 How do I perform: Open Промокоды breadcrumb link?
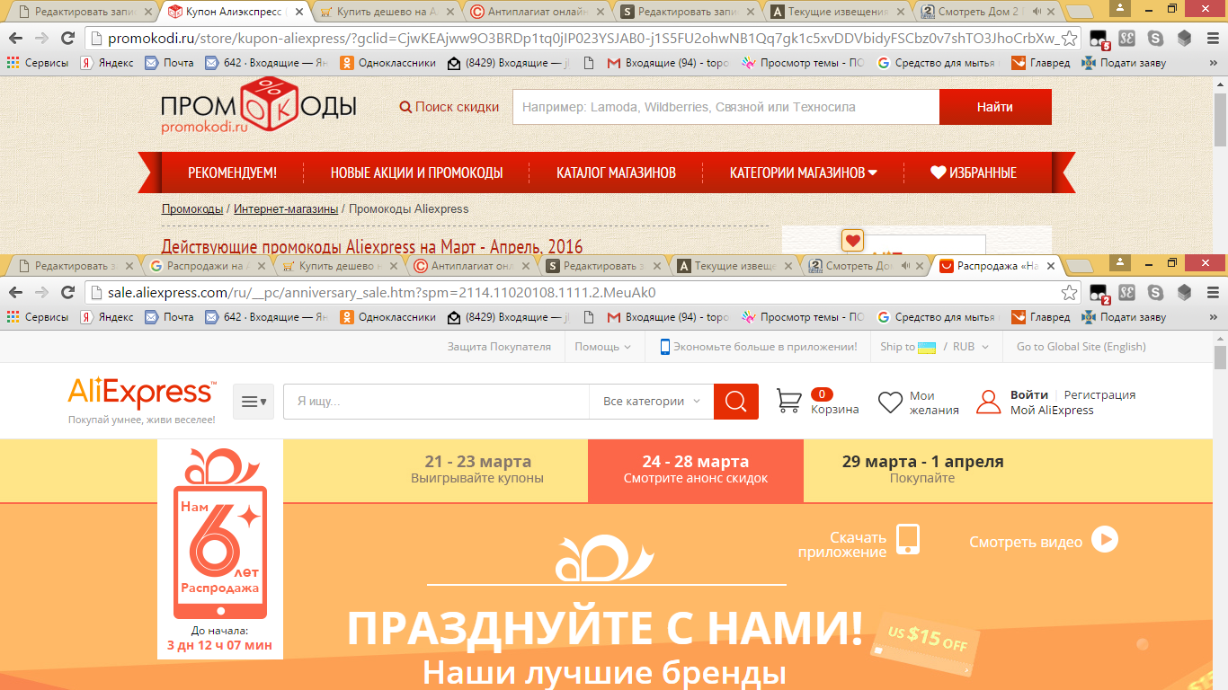tap(192, 208)
